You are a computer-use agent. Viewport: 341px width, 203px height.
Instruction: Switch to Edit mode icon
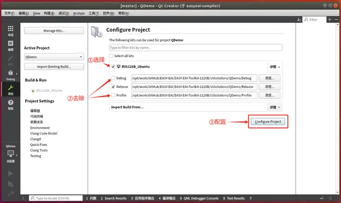10,44
